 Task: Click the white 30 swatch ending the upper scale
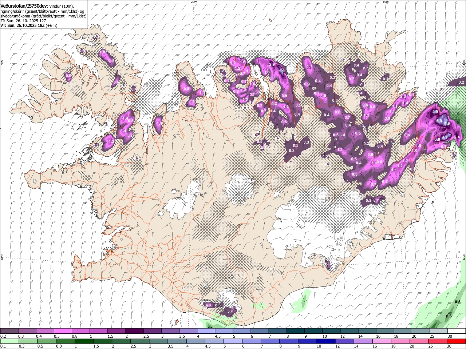click(456, 331)
